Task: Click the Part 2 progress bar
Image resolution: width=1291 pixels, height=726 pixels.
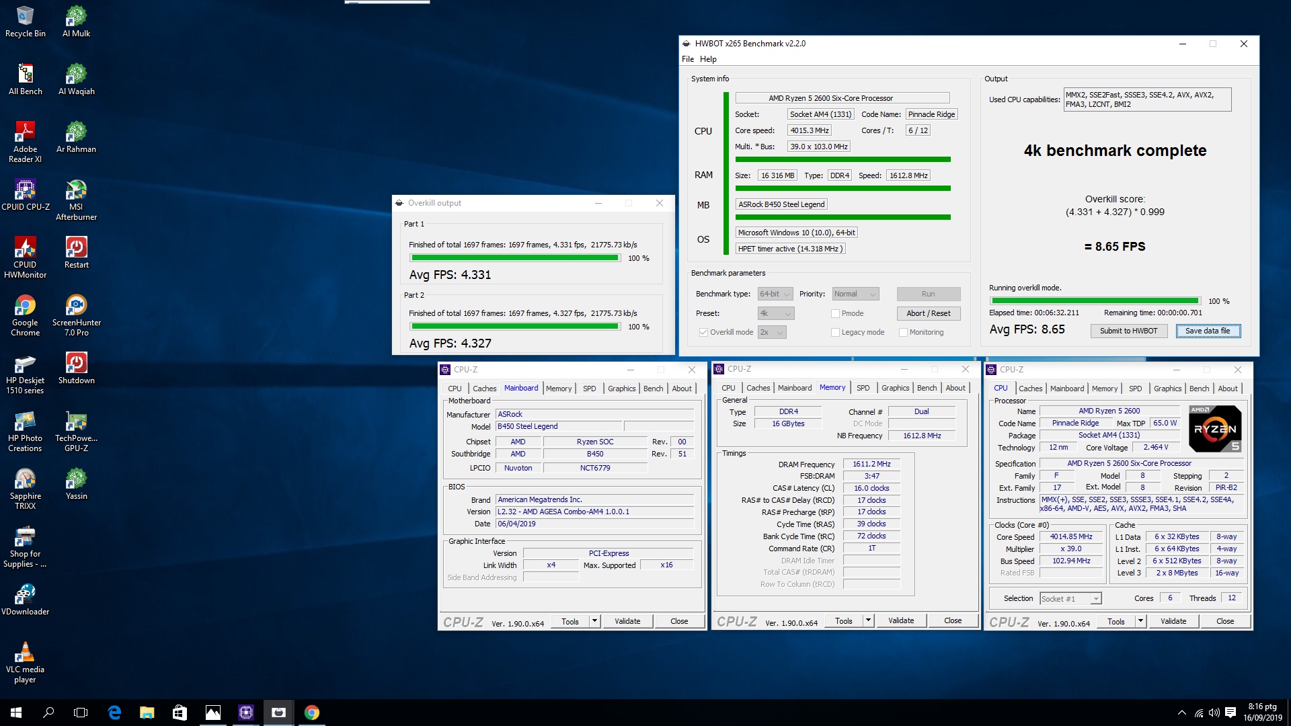Action: (x=515, y=327)
